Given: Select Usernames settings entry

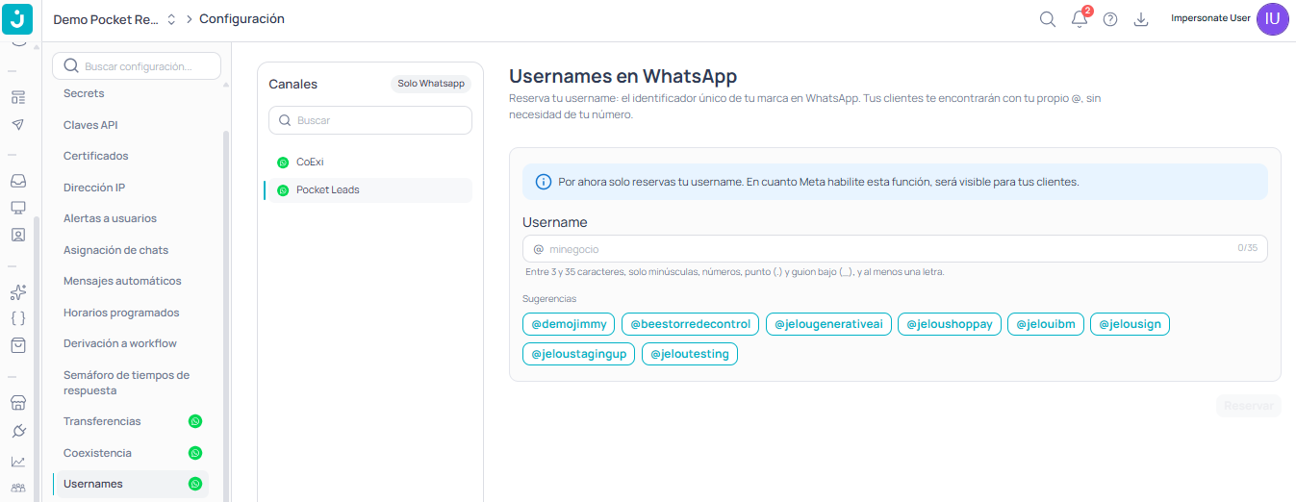Looking at the screenshot, I should click(x=131, y=484).
